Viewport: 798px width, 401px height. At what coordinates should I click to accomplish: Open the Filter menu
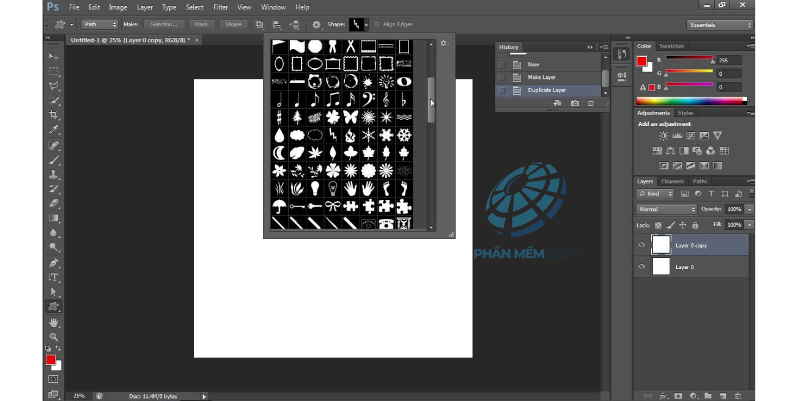click(x=220, y=7)
